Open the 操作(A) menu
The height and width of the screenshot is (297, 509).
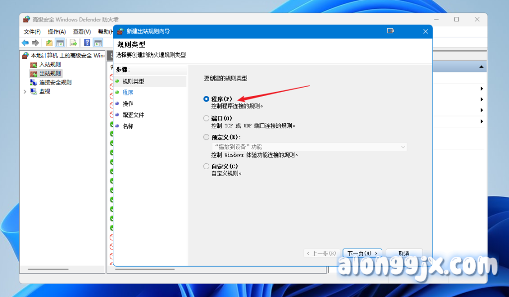[57, 31]
